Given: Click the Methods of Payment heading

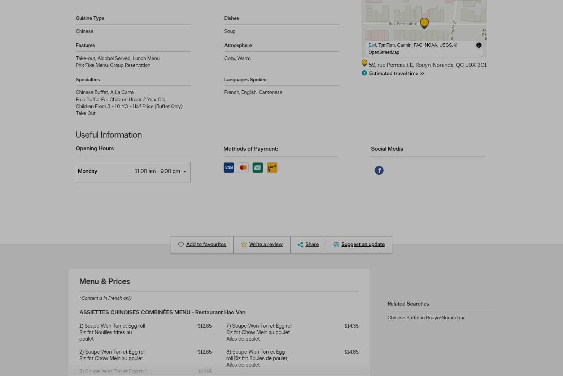Looking at the screenshot, I should 250,149.
